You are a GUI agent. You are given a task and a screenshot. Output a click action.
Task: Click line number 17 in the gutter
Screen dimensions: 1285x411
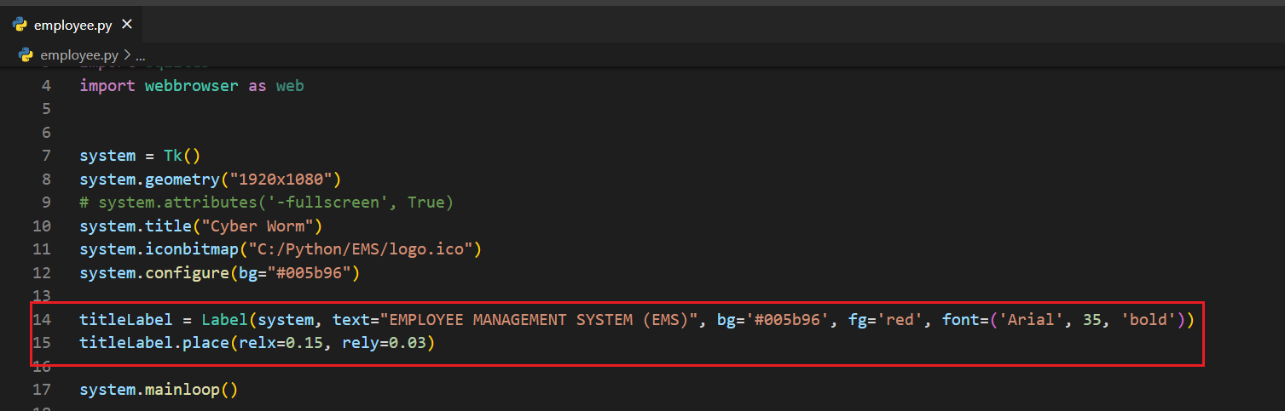click(42, 390)
